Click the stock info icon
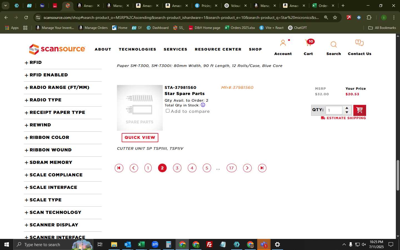 point(203,105)
